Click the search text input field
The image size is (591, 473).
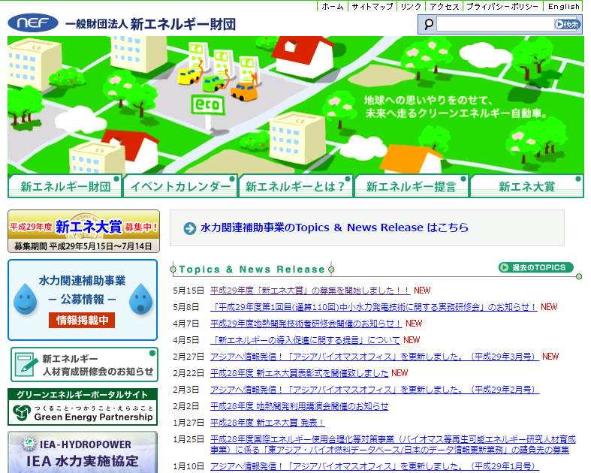(495, 25)
